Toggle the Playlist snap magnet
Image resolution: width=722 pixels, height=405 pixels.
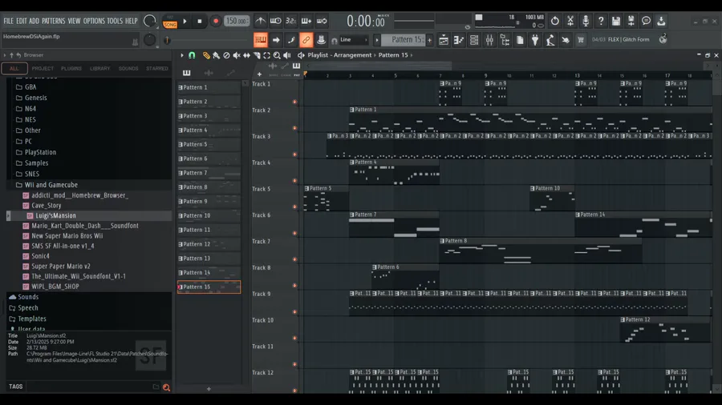pos(192,55)
